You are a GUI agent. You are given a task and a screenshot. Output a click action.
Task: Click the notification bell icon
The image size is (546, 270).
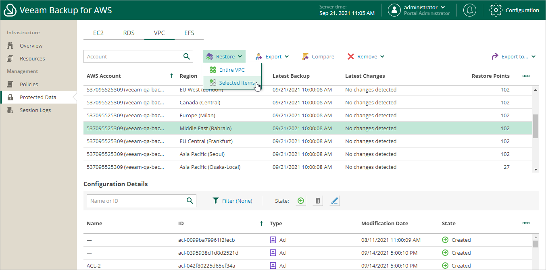[x=469, y=10]
